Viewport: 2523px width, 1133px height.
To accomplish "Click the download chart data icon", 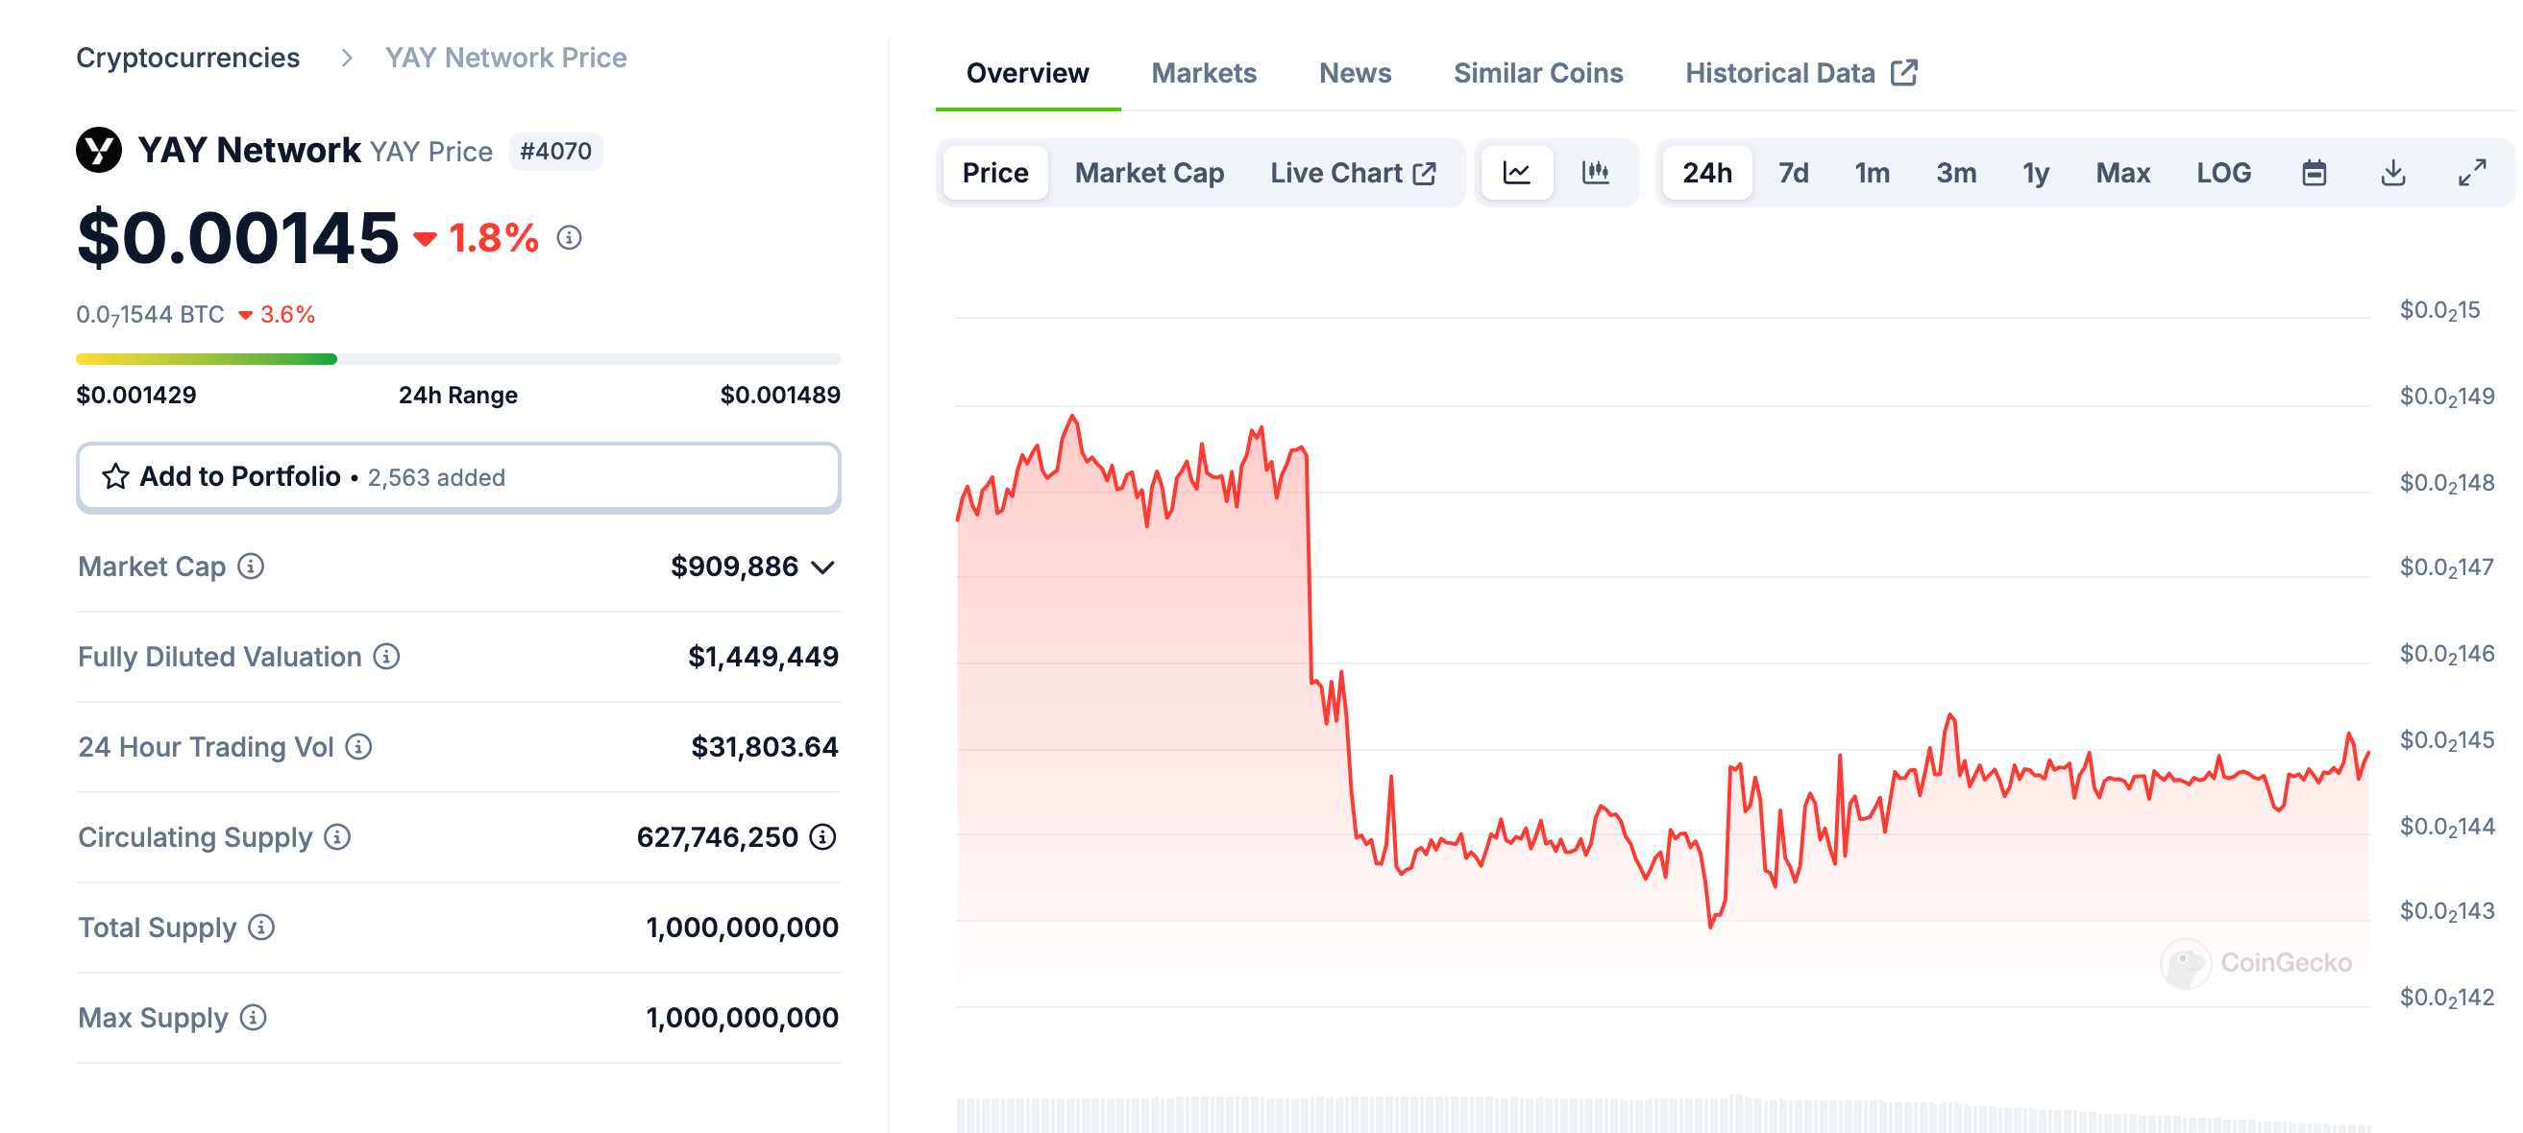I will [2392, 173].
